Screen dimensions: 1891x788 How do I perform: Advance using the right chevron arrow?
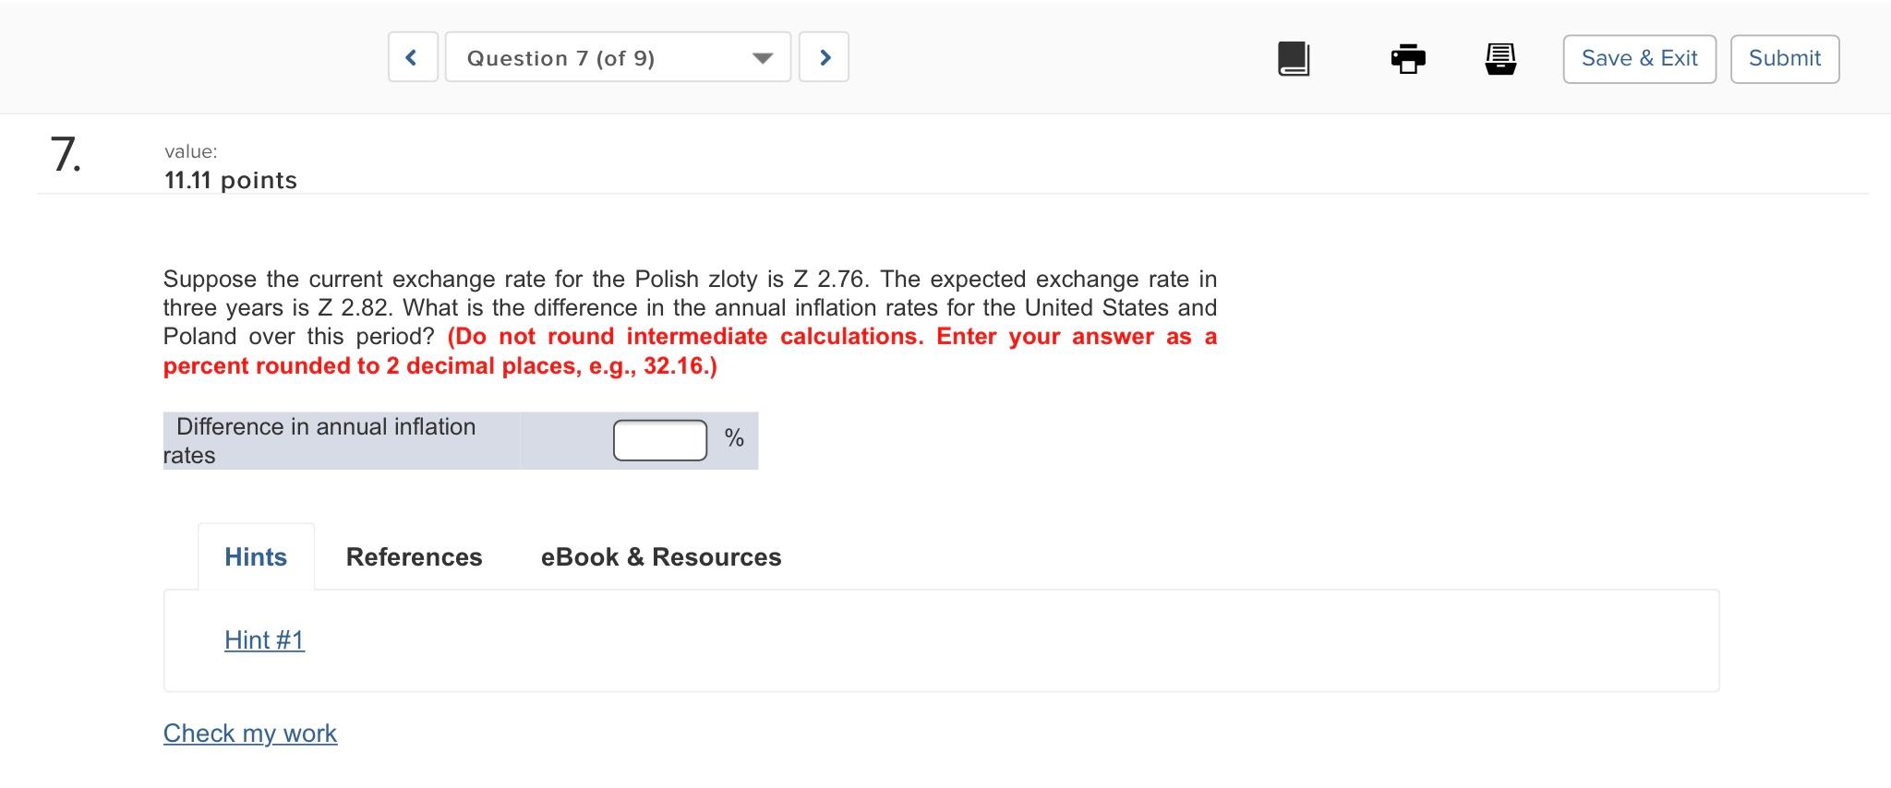click(x=825, y=56)
